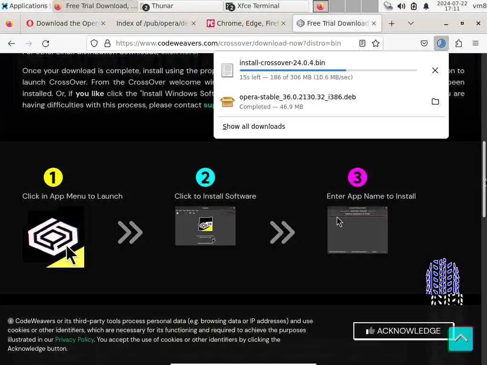
Task: Click 'Enter App Name to Install' heading
Action: (x=371, y=196)
